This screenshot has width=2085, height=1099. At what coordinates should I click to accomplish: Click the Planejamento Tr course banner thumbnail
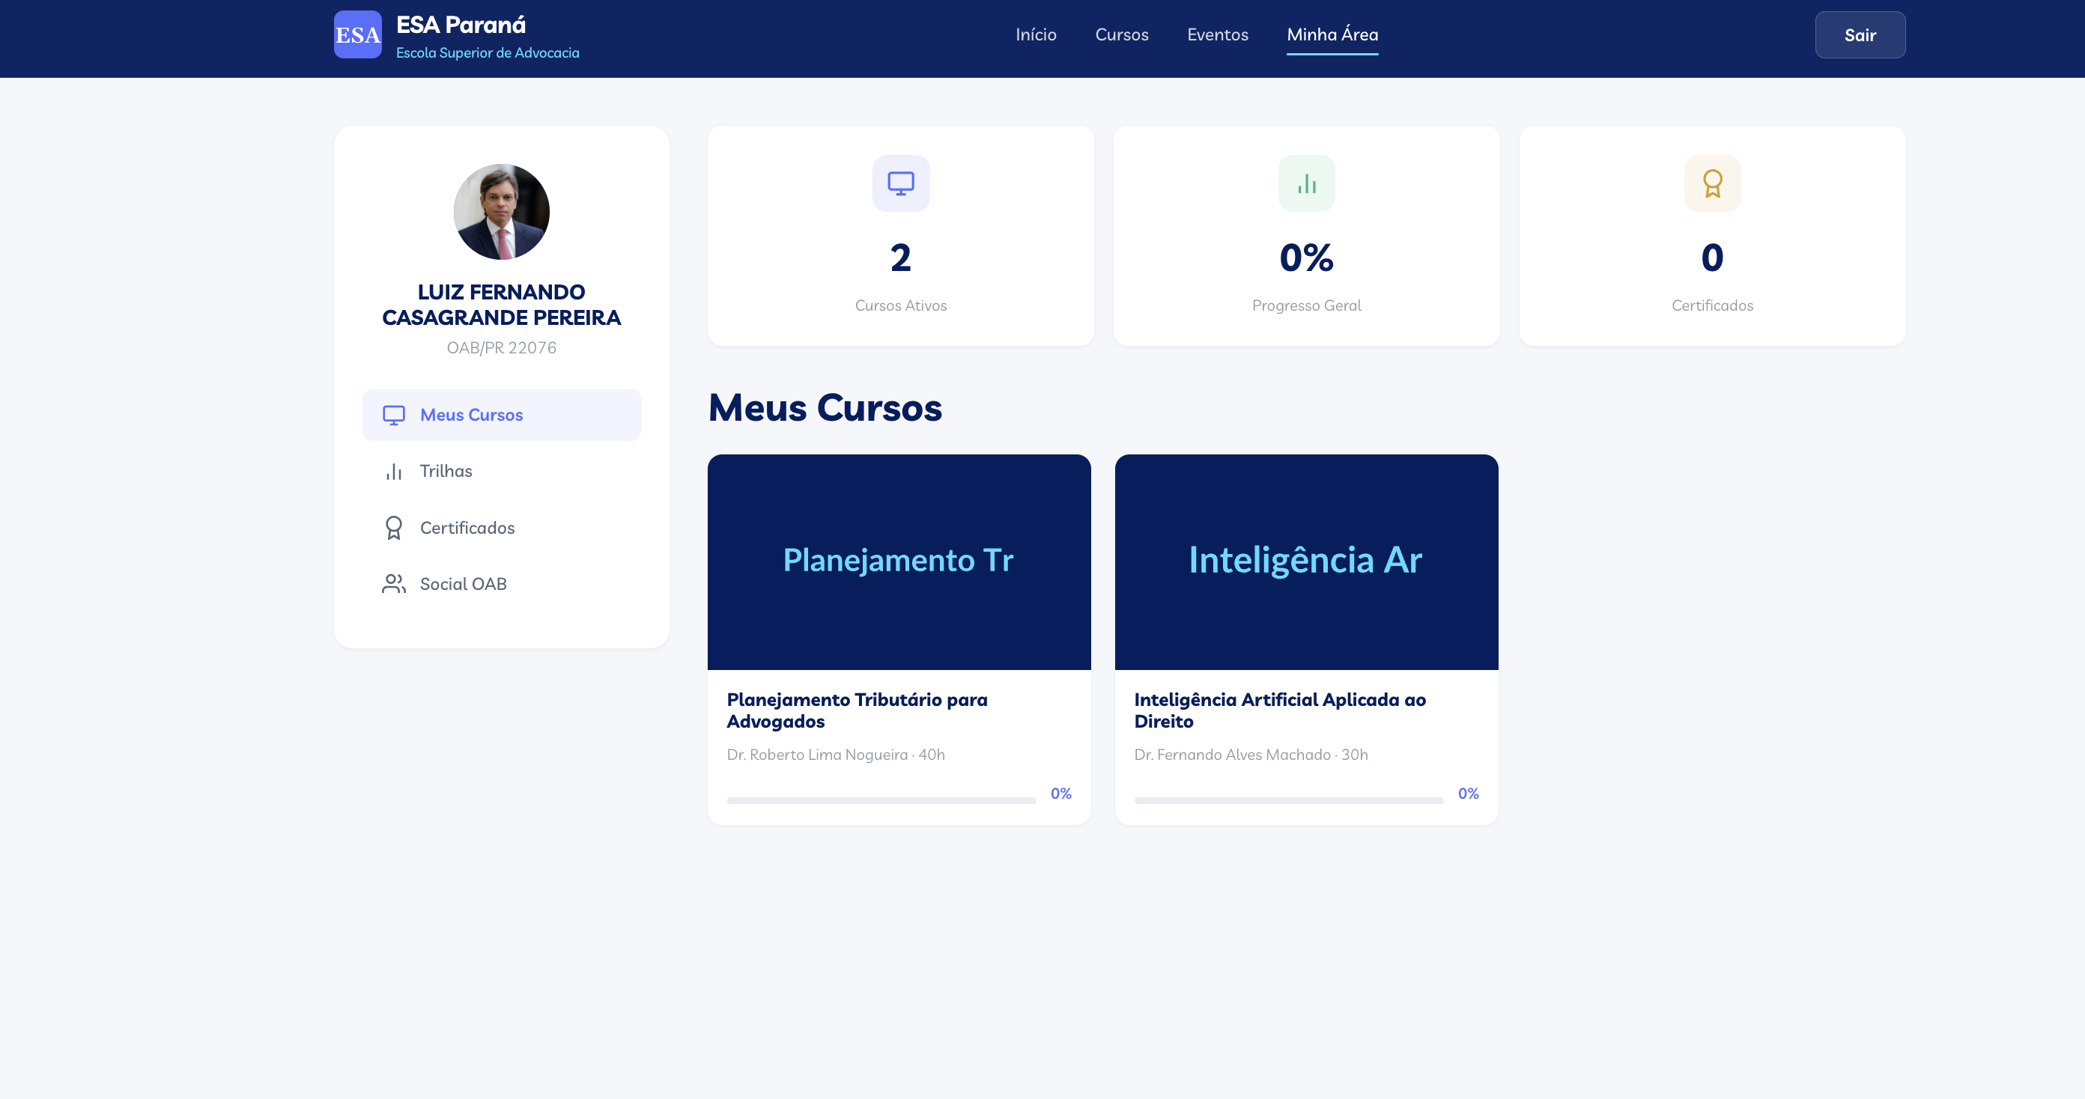tap(899, 561)
